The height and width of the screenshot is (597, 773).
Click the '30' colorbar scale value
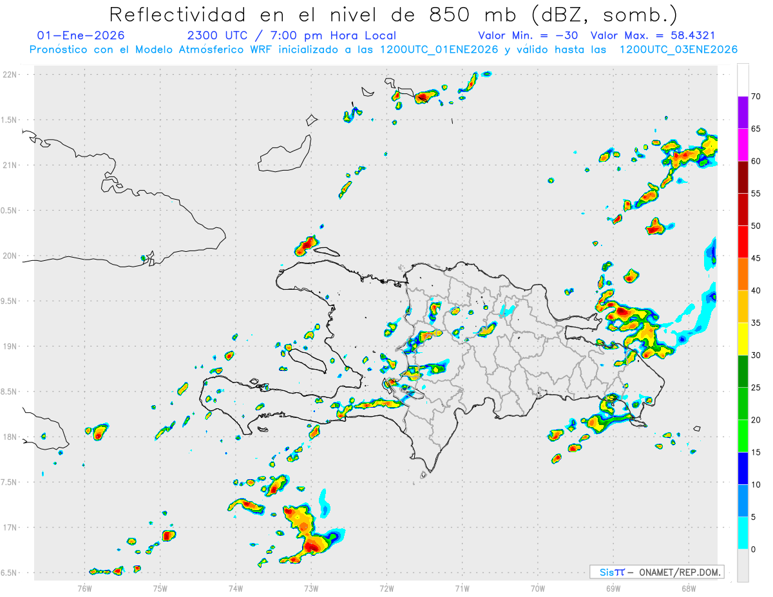pos(756,355)
